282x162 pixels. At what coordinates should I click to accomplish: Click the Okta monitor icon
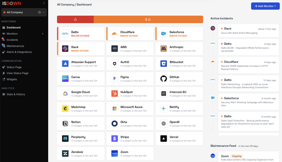[114, 123]
